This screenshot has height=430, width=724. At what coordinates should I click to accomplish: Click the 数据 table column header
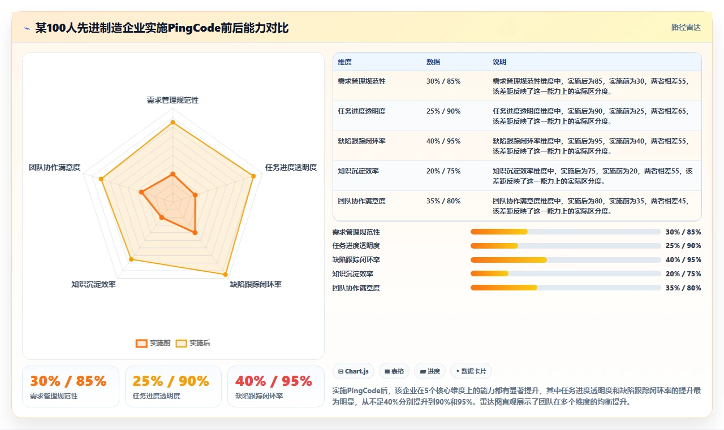(x=433, y=62)
